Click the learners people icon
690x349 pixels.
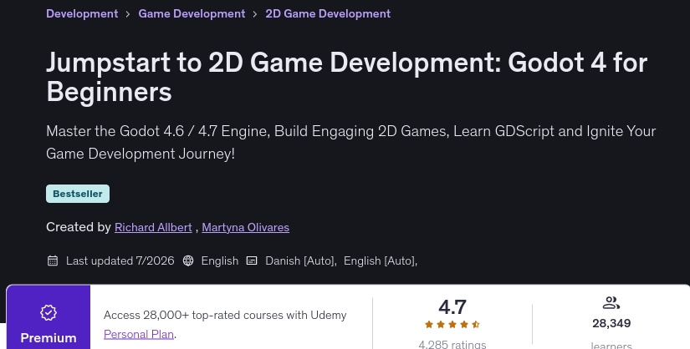point(611,303)
